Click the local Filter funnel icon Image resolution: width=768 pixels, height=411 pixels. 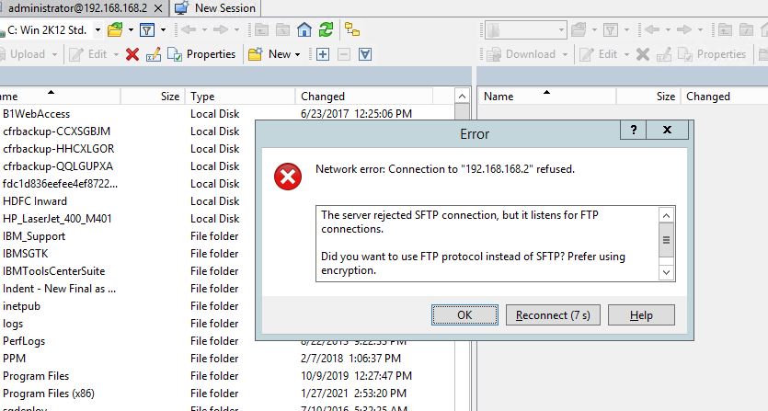[x=146, y=30]
